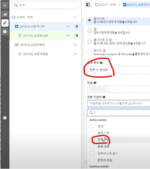150x169 pixels.
Task: Click the event search box in dropdown list
Action: (x=119, y=113)
